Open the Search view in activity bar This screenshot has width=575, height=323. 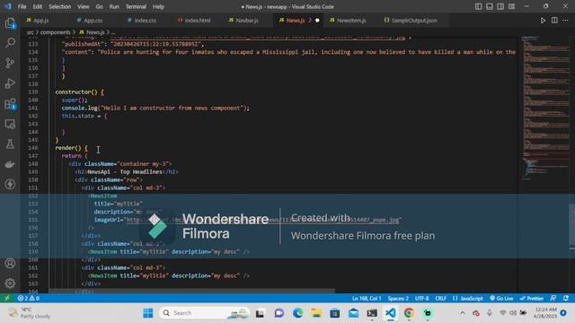[10, 43]
